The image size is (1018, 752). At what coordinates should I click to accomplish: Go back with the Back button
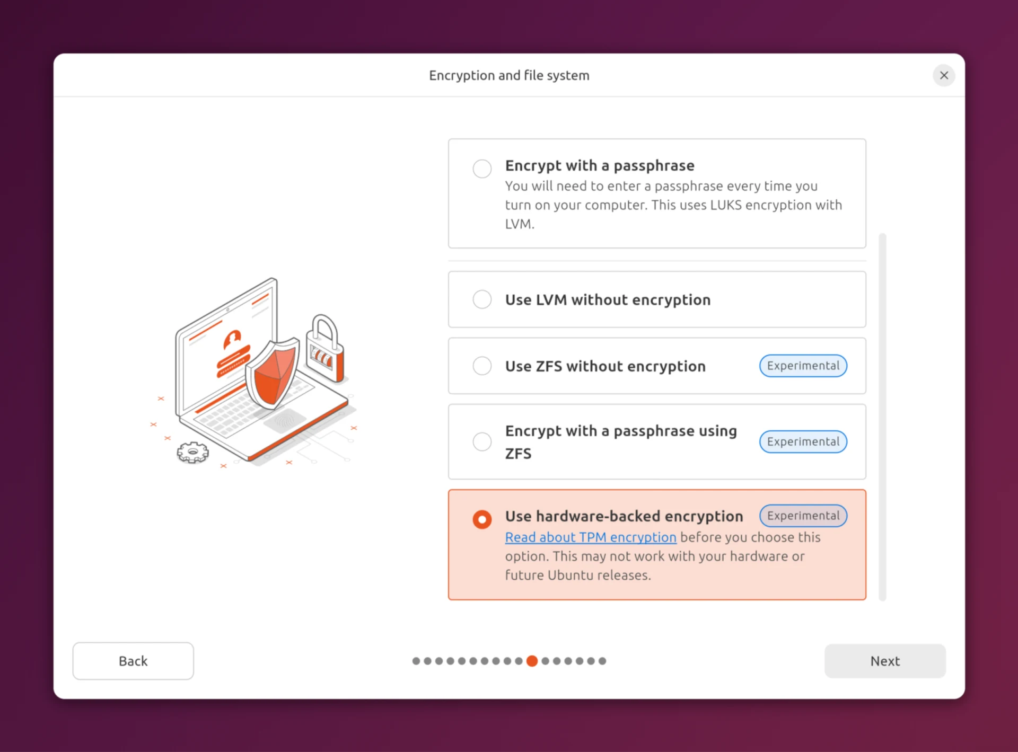(133, 661)
